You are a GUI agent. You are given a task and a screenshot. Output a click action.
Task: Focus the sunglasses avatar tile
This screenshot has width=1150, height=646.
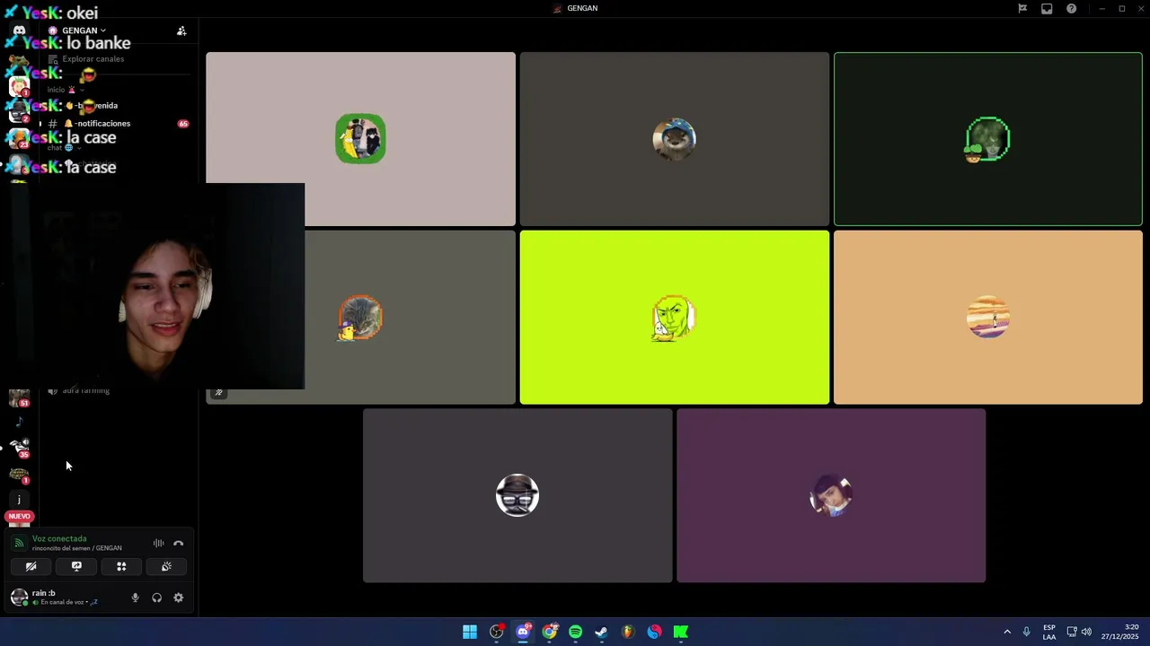[x=517, y=495]
